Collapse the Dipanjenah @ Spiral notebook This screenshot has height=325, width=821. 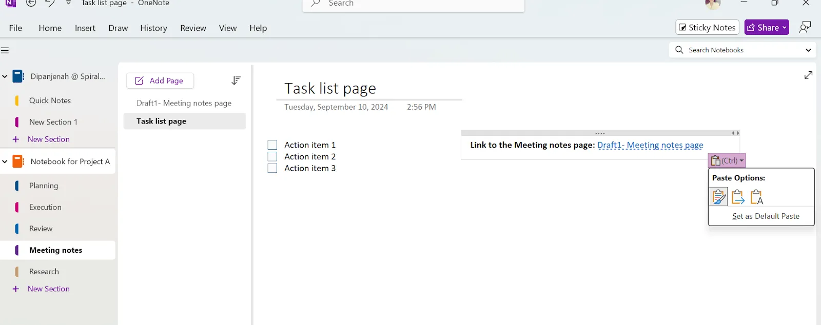(5, 76)
